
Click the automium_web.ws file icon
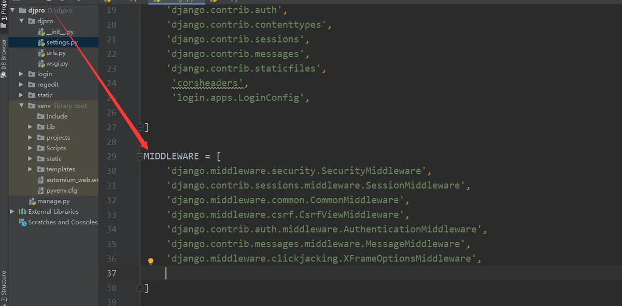click(x=41, y=180)
